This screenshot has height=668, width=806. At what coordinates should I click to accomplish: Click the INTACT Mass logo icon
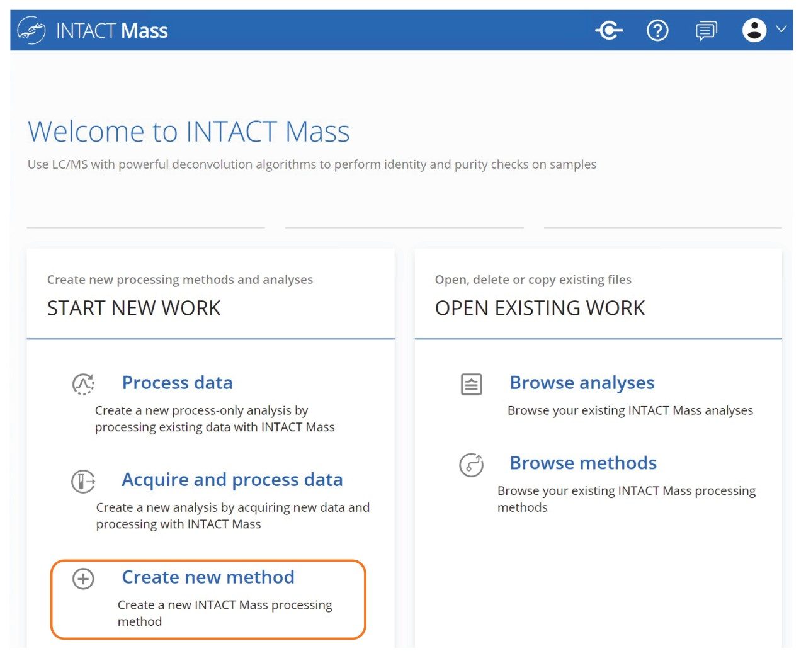tap(31, 30)
